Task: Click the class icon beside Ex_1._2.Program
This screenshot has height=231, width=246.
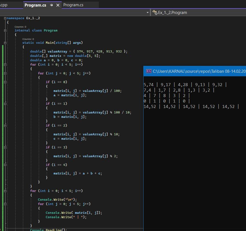Action: pos(155,12)
